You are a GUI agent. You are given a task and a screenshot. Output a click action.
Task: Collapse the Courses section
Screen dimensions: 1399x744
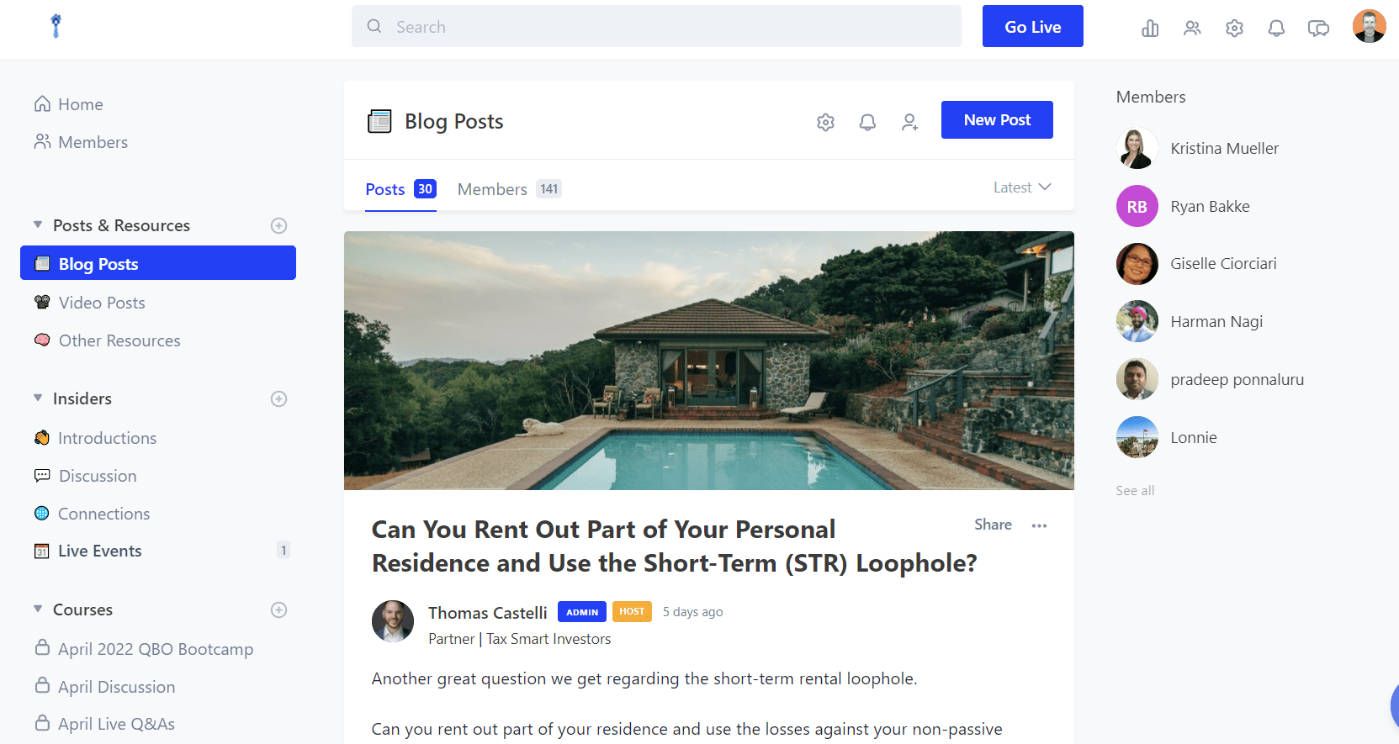[x=38, y=609]
